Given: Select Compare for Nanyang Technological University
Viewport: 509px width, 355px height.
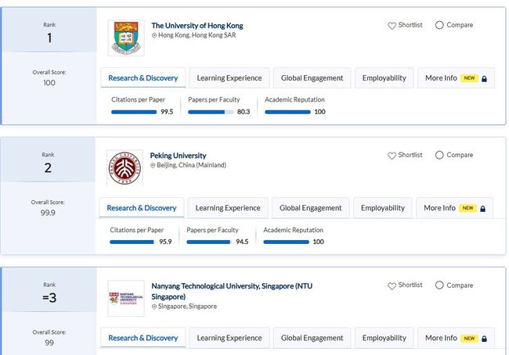Looking at the screenshot, I should [x=439, y=285].
